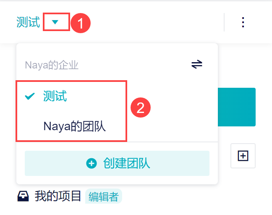This screenshot has height=215, width=272.
Task: Expand the team switcher dropdown arrow
Action: [x=55, y=22]
